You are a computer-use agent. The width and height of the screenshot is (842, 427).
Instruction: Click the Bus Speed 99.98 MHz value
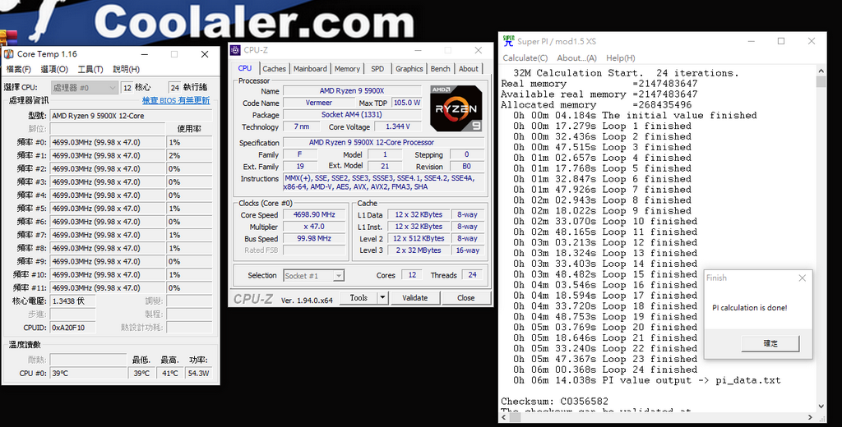tap(314, 238)
